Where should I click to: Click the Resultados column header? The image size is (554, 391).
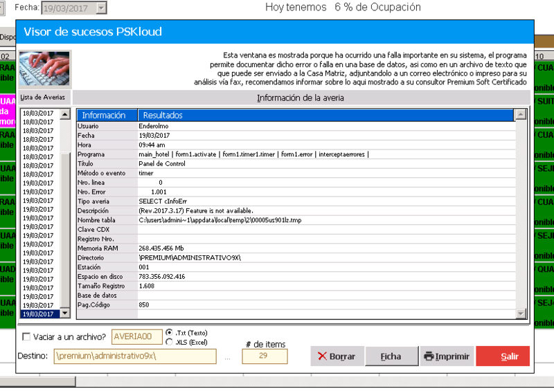326,115
